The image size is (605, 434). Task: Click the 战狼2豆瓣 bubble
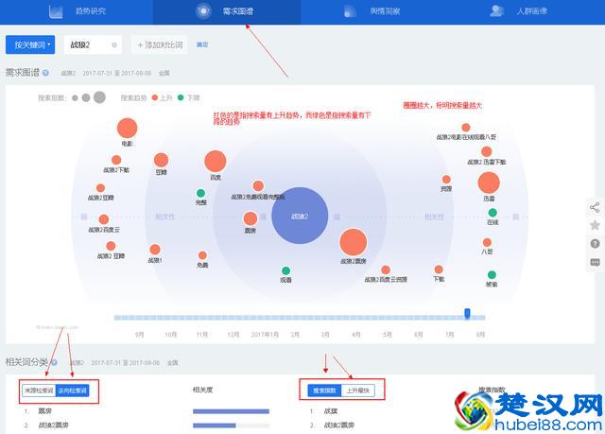click(x=100, y=188)
